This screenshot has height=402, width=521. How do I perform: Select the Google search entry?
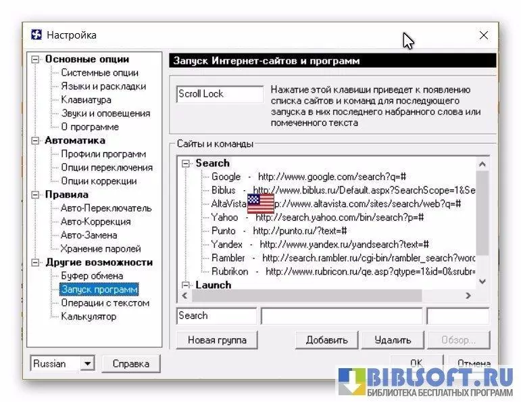click(x=226, y=177)
